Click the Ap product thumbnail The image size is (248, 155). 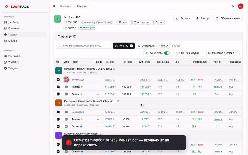59,71
